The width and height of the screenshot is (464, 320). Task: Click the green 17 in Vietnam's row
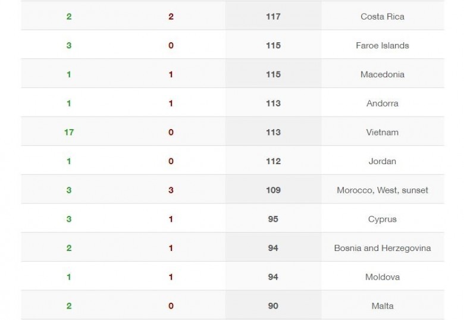point(69,132)
